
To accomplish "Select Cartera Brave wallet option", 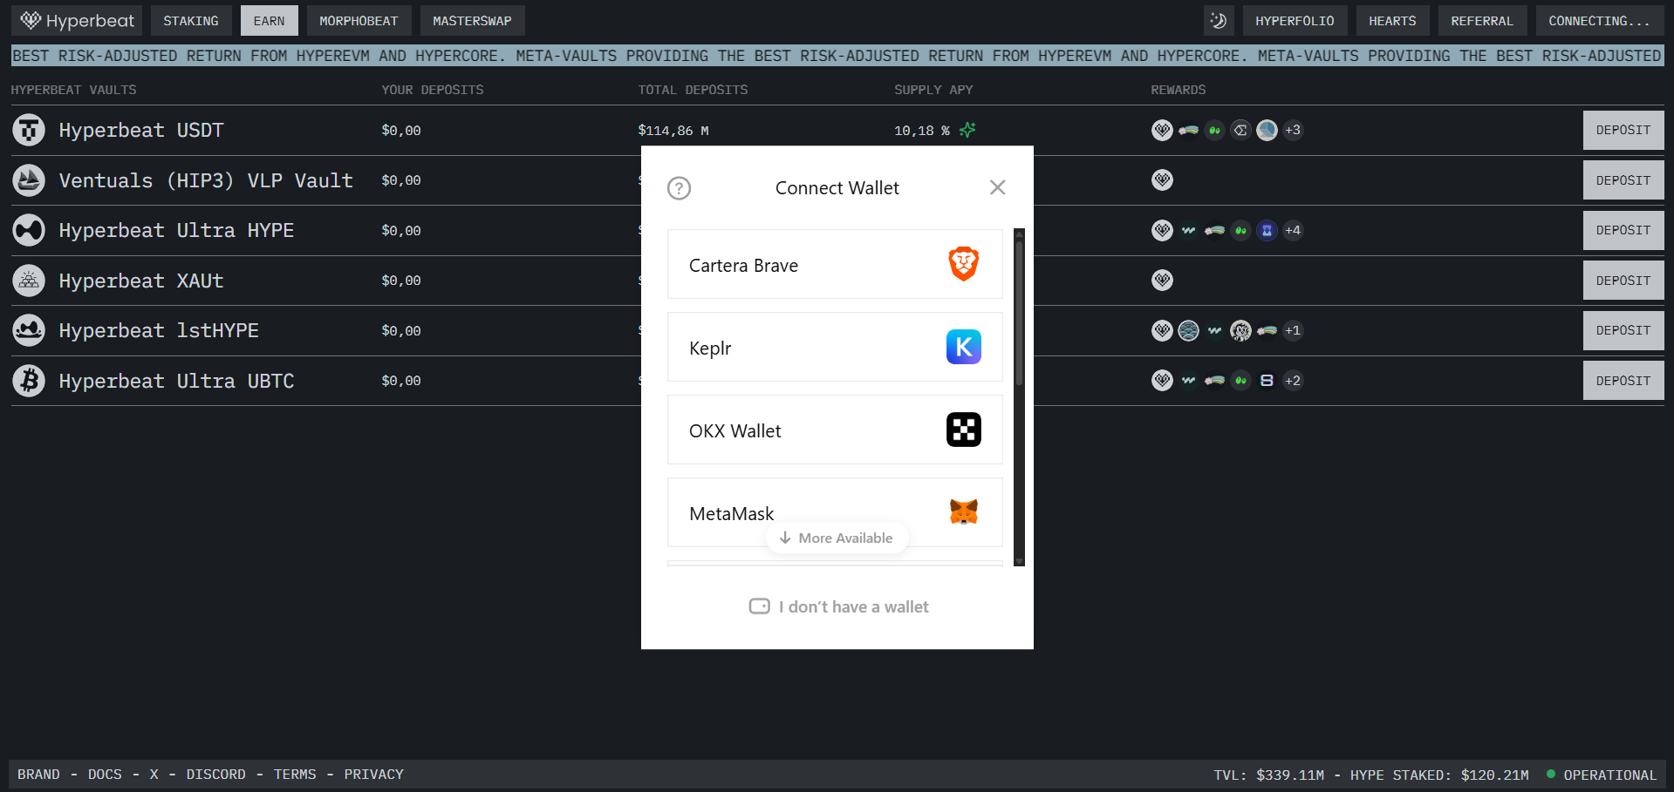I will (x=834, y=265).
